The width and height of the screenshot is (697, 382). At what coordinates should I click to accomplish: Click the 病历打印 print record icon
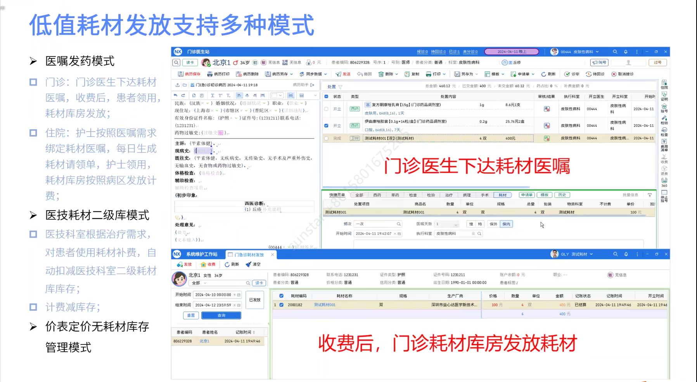coord(209,74)
